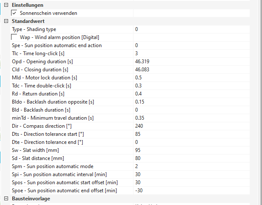Collapse the Einstellungen section
The width and height of the screenshot is (262, 205).
click(6, 5)
